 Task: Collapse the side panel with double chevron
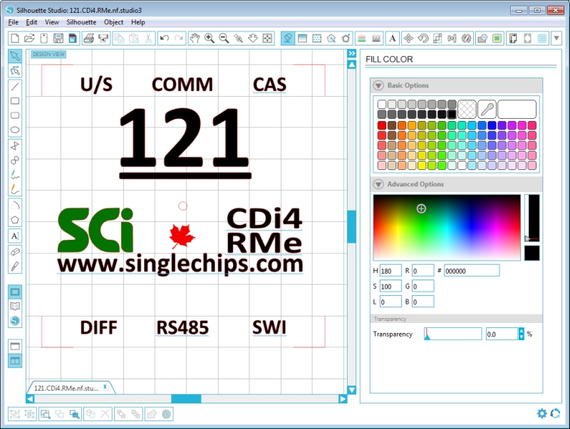[x=351, y=54]
